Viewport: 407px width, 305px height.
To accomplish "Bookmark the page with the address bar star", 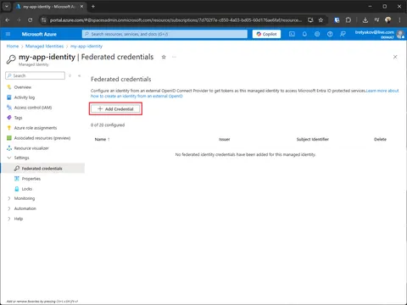I will 321,20.
